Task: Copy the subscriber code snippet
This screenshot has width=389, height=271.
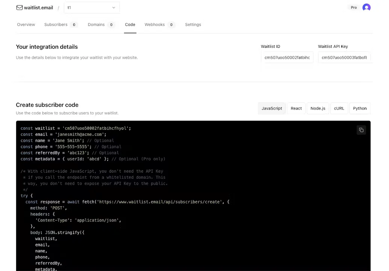Action: (x=361, y=130)
